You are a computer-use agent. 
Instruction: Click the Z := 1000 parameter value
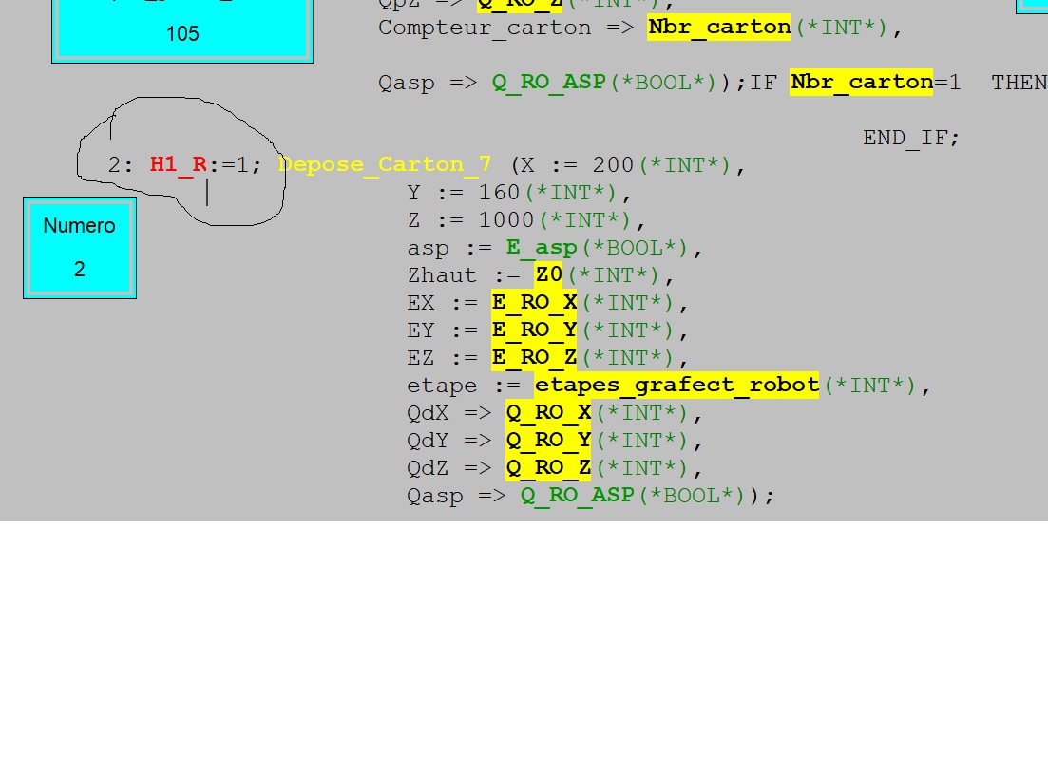[506, 220]
